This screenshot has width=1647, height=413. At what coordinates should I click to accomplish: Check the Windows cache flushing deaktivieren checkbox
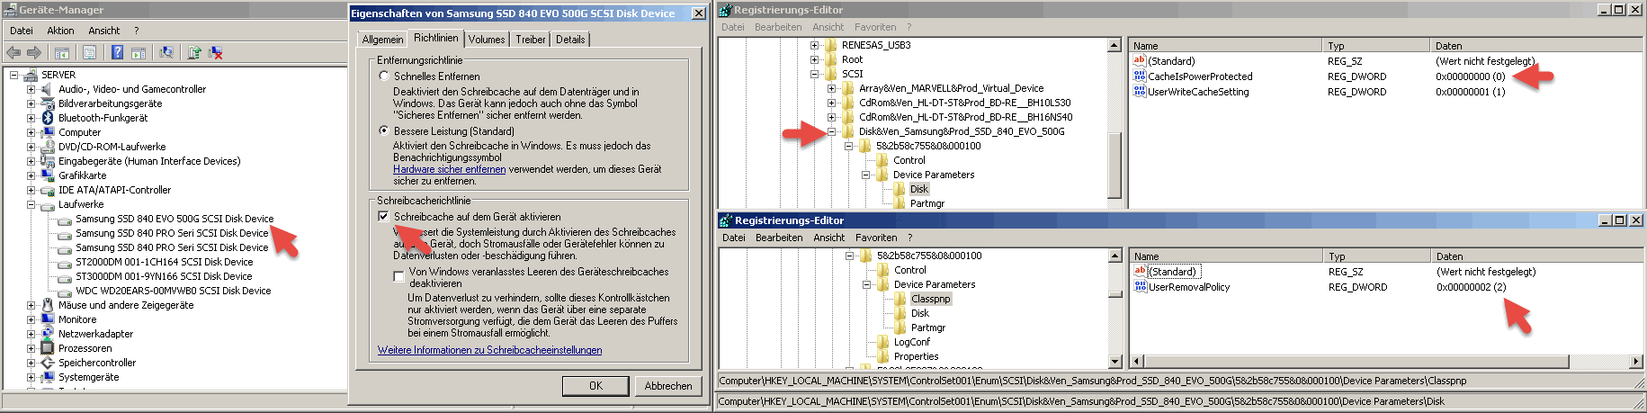[398, 277]
